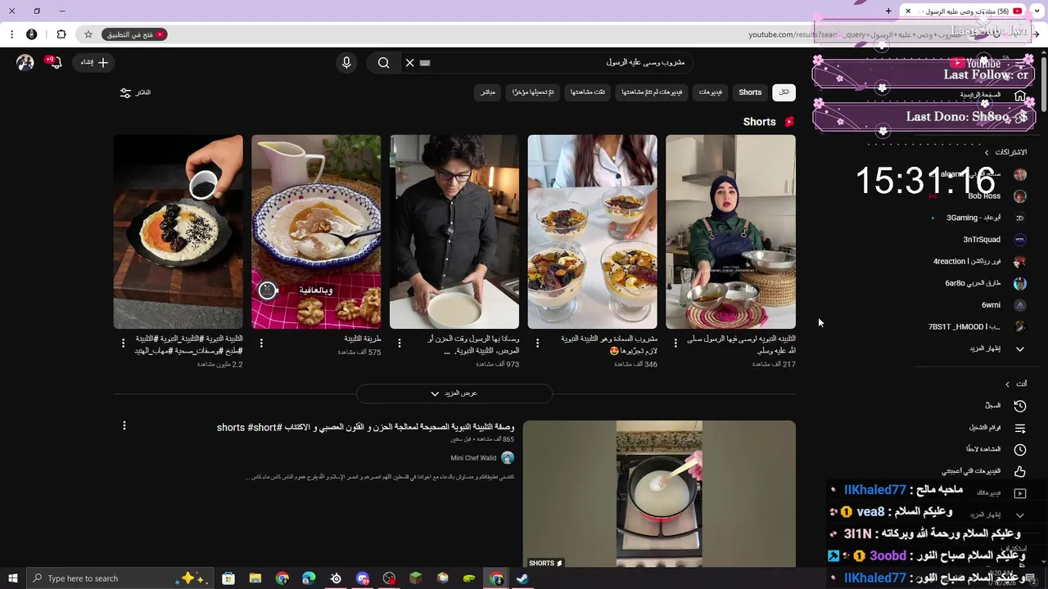The image size is (1048, 589).
Task: Open the أنت section header
Action: tap(1016, 384)
